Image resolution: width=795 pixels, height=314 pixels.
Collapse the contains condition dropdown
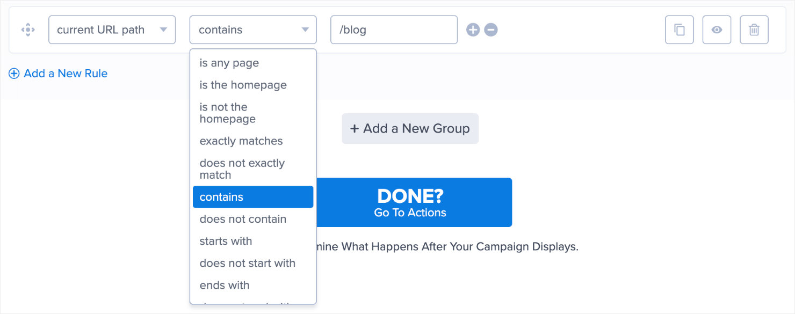click(x=252, y=30)
